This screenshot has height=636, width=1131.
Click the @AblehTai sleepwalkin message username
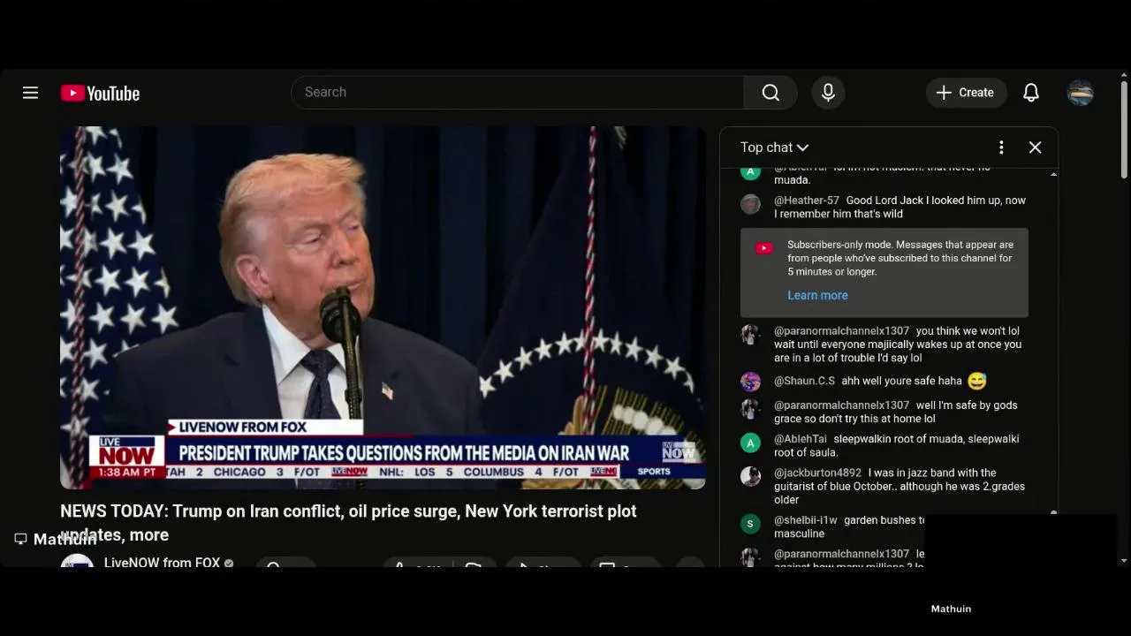[801, 439]
